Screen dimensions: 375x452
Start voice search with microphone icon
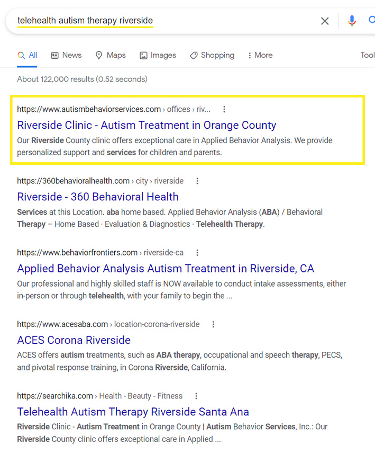352,21
